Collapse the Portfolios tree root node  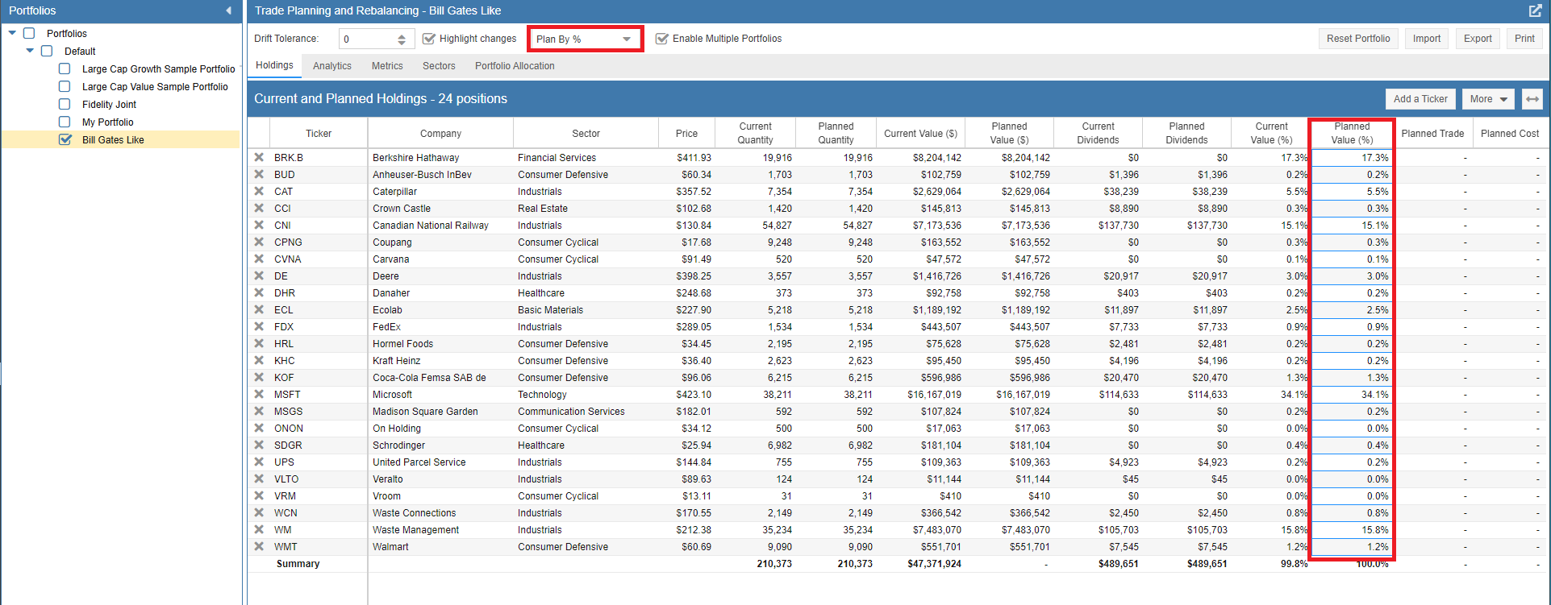tap(12, 33)
